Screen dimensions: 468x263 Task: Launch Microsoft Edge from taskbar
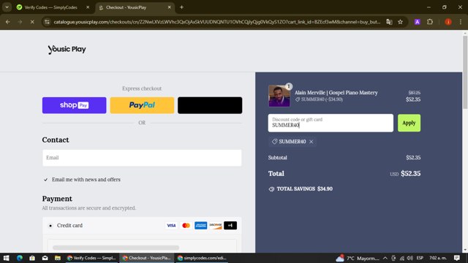(x=20, y=258)
